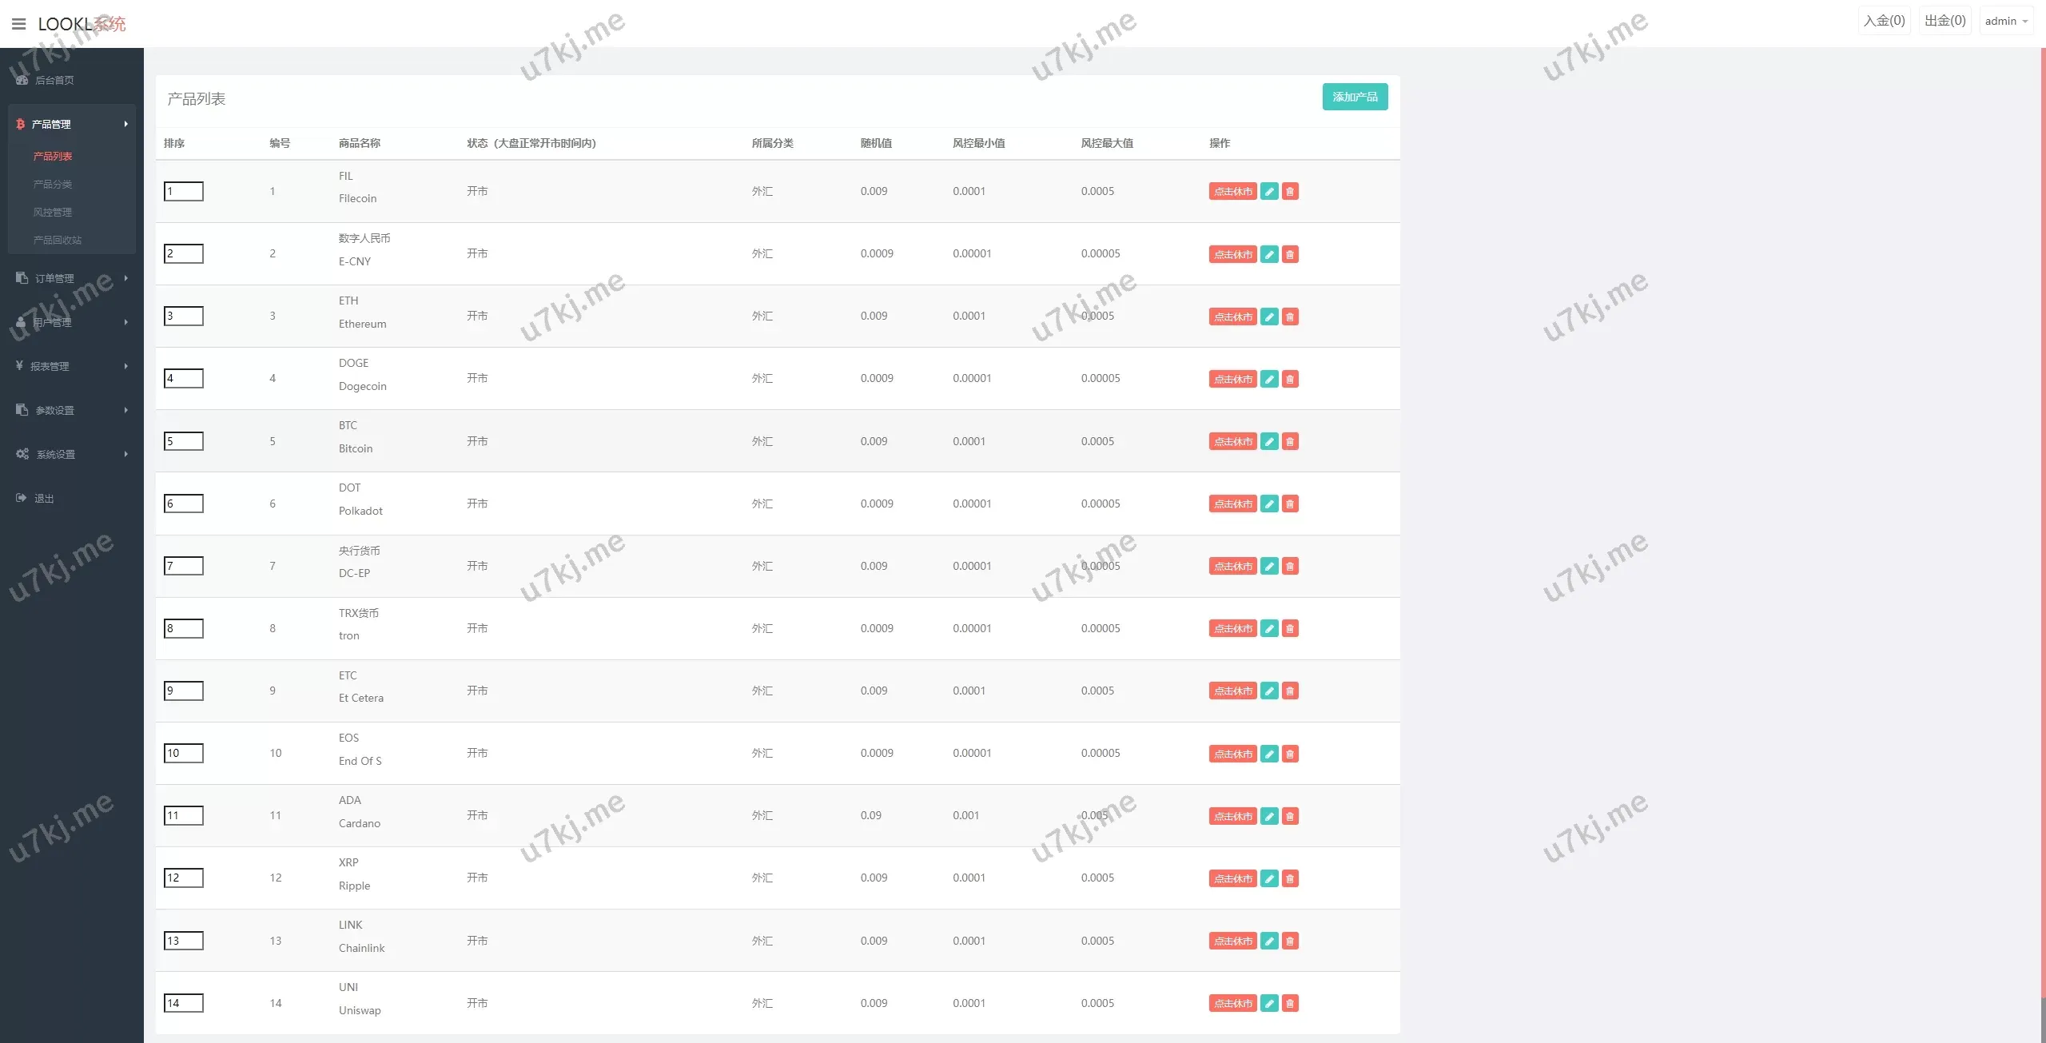Toggle market closed for Polkadot product
Viewport: 2046px width, 1043px height.
coord(1232,504)
